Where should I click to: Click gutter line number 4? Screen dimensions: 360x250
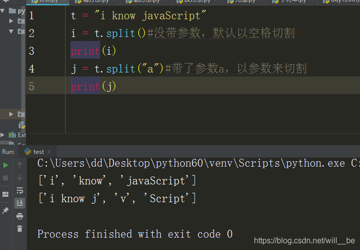32,69
